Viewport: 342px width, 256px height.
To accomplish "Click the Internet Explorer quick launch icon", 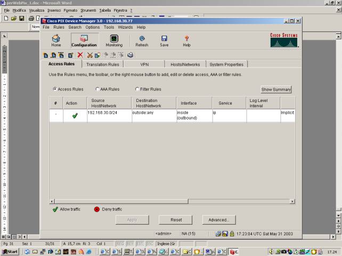I will click(x=89, y=252).
